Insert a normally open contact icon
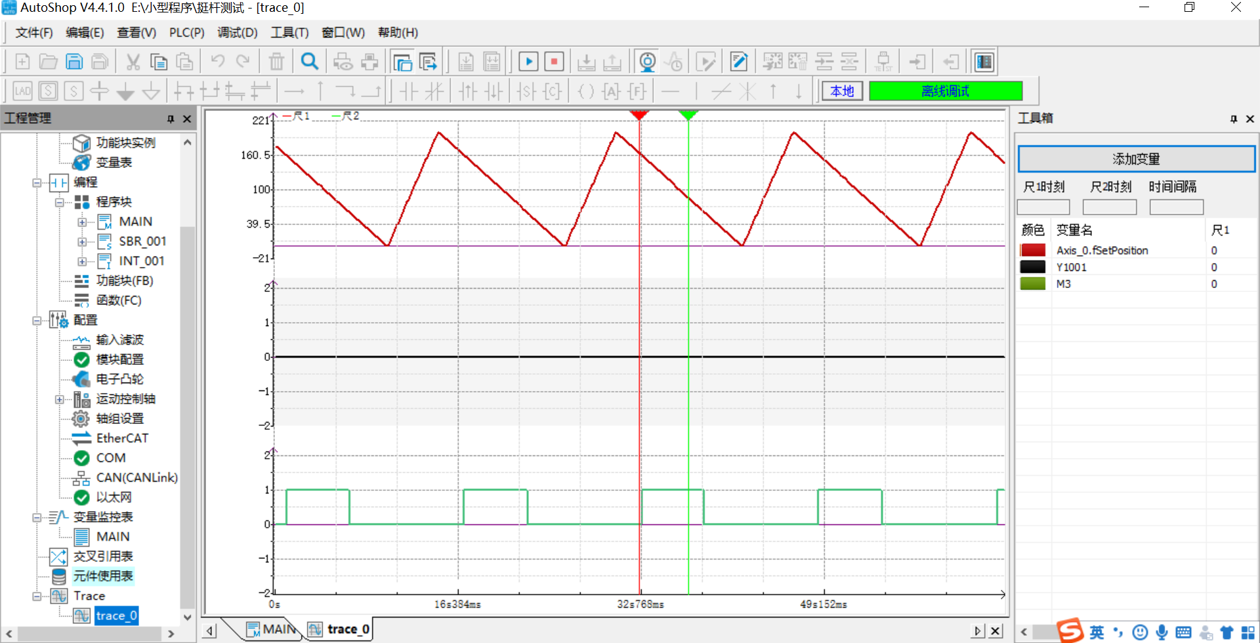Screen dimensions: 1260x643 click(x=409, y=91)
